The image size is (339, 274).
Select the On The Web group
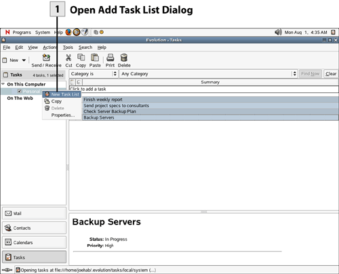click(20, 98)
